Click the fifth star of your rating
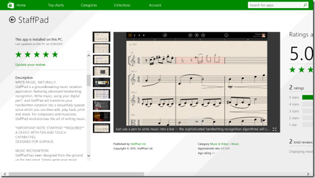Viewport: 315px width, 178px height. (55, 54)
